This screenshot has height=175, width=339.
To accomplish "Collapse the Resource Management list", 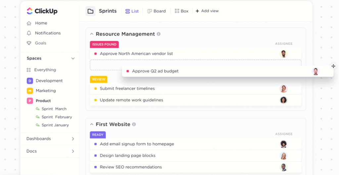I will tap(92, 34).
